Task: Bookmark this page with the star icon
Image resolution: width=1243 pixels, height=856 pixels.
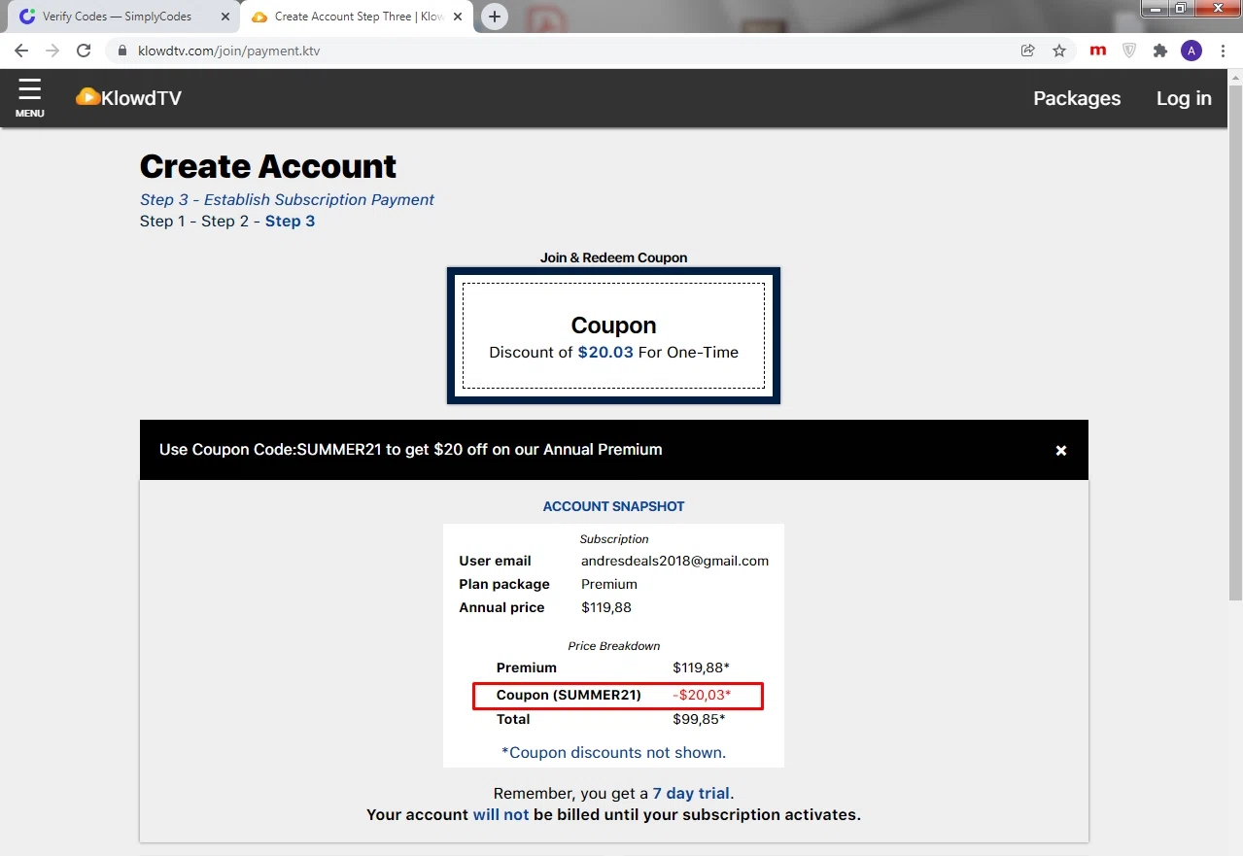Action: tap(1059, 51)
